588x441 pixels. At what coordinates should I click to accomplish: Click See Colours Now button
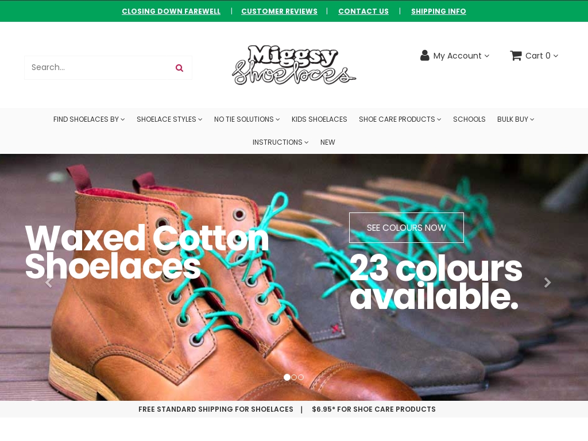pos(407,227)
